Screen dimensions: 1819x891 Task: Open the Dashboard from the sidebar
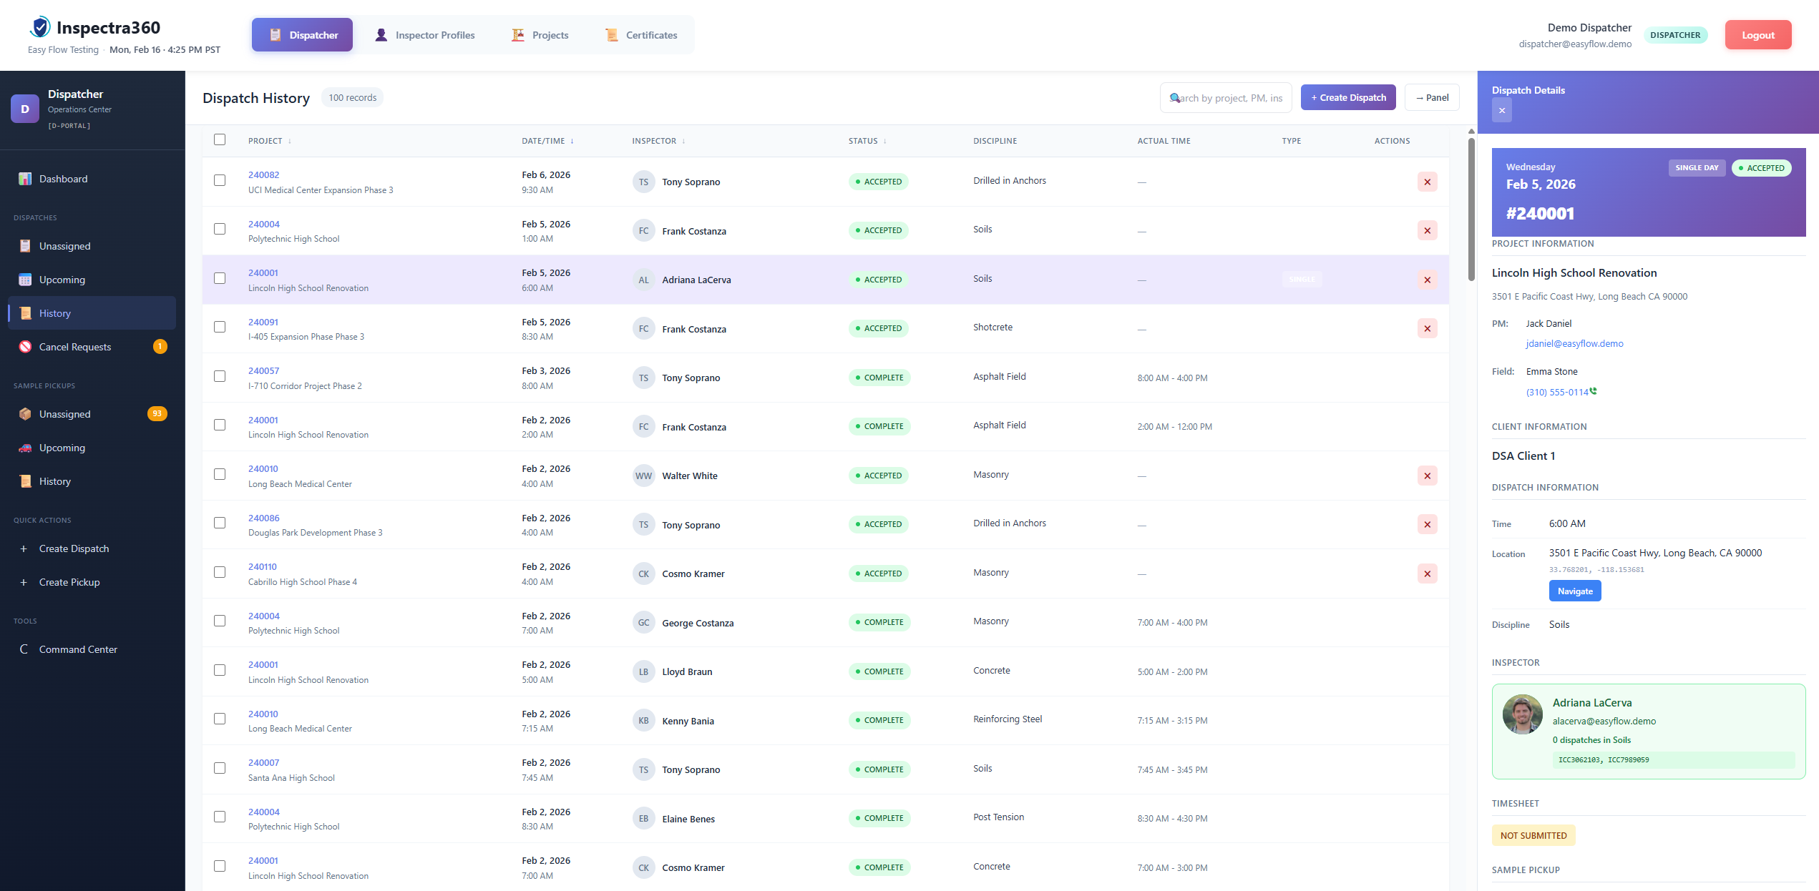(x=63, y=178)
